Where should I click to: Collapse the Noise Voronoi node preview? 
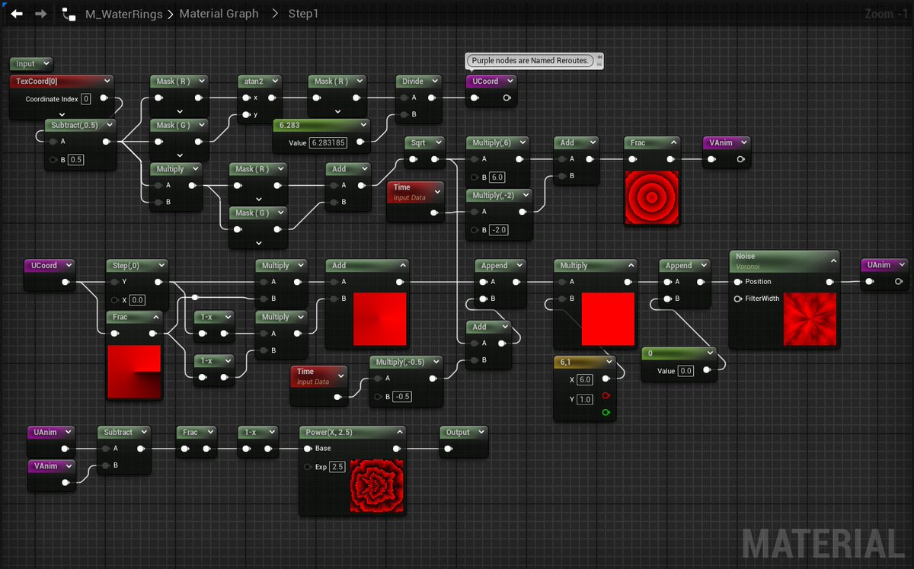833,261
